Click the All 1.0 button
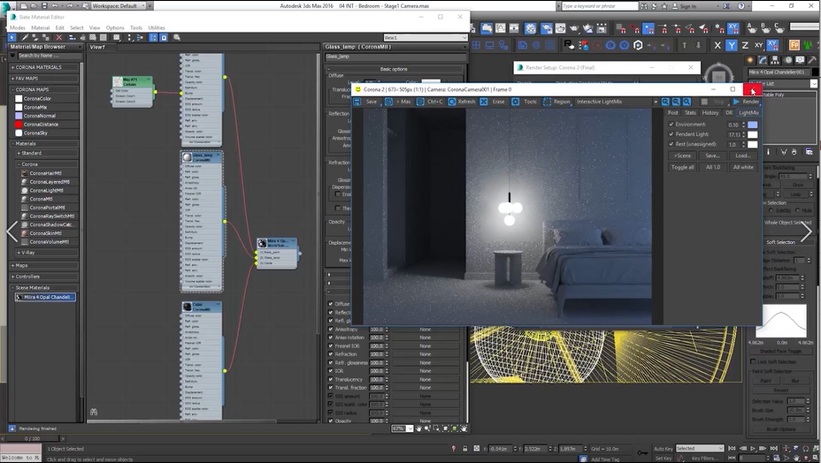This screenshot has width=821, height=463. 712,167
